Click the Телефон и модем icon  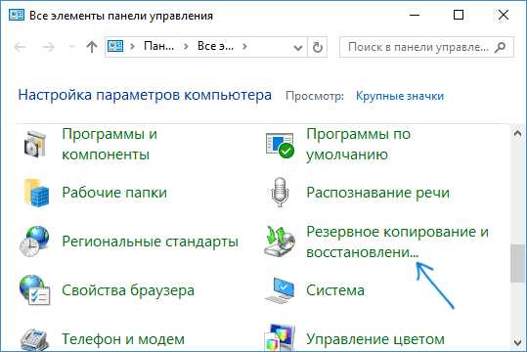click(34, 339)
